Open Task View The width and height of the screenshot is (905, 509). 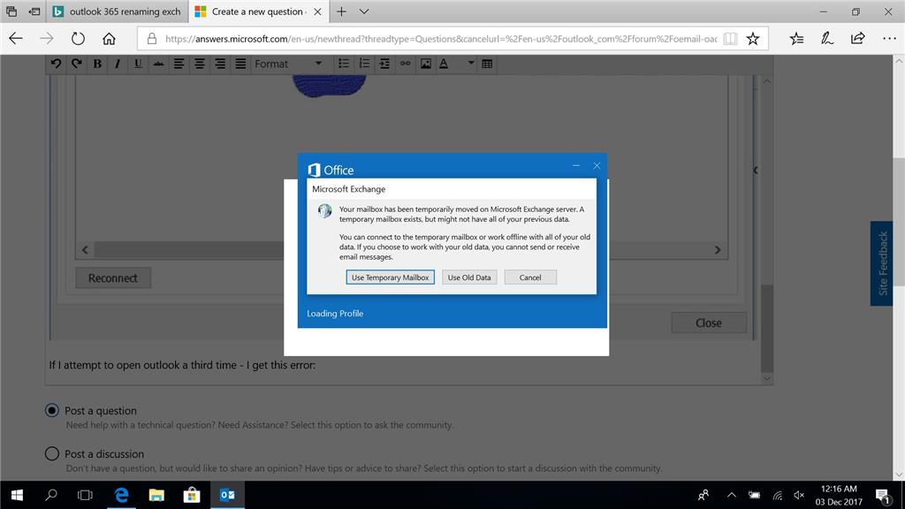coord(85,495)
